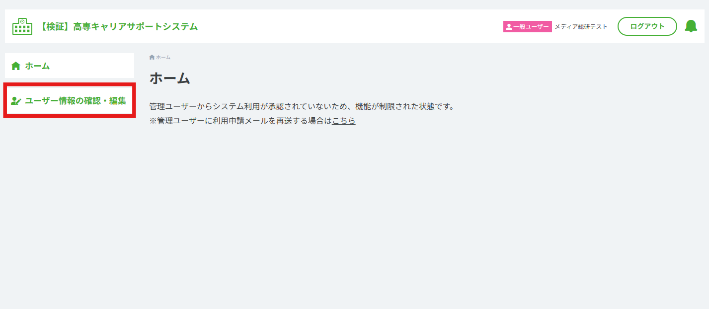709x309 pixels.
Task: Click the small breadcrumb house icon
Action: tap(152, 57)
